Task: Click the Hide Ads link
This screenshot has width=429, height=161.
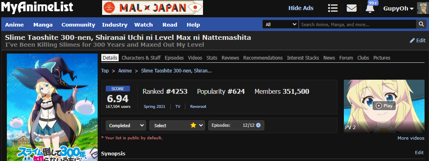Action: (x=302, y=8)
